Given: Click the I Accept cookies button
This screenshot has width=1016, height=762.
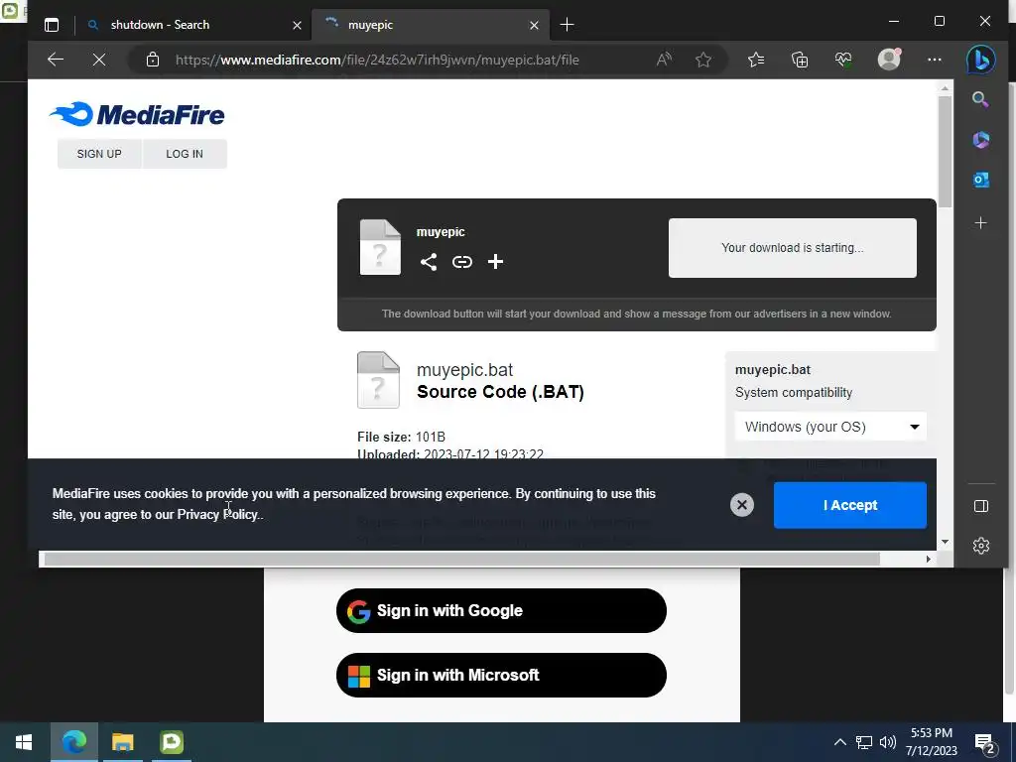Looking at the screenshot, I should [x=850, y=505].
